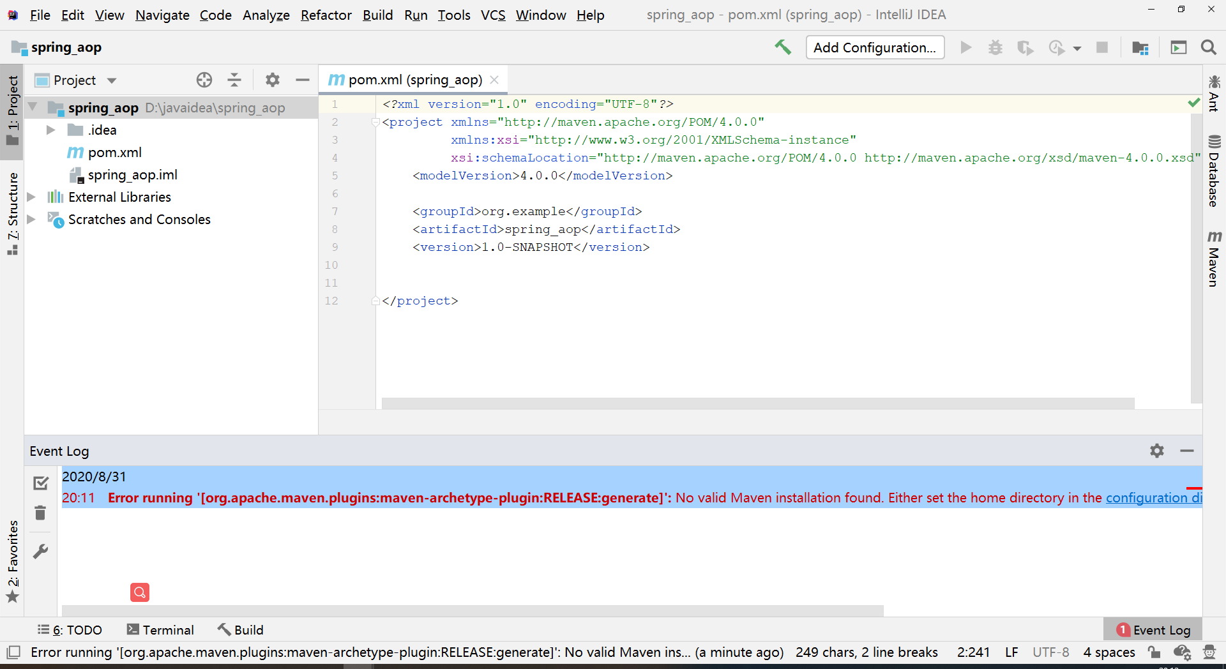Open the VCS menu
The image size is (1226, 669).
pyautogui.click(x=493, y=15)
